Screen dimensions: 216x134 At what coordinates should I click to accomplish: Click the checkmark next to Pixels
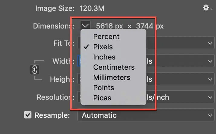(86, 47)
